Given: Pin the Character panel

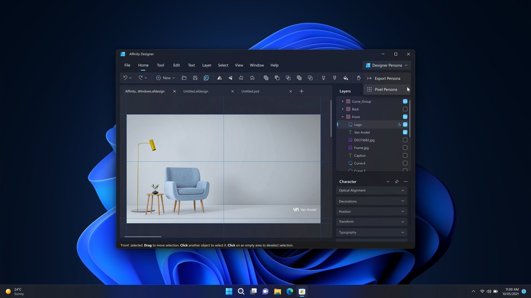Looking at the screenshot, I should (x=397, y=181).
